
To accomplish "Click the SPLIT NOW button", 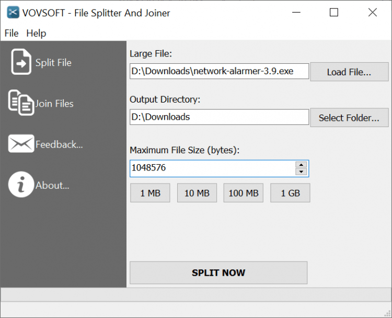I will tap(218, 272).
